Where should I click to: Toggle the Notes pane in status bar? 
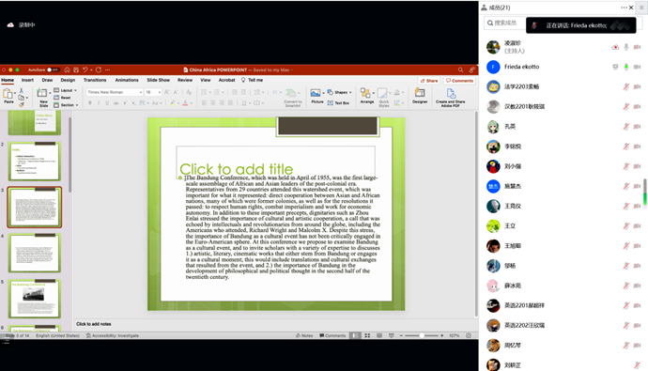(304, 335)
